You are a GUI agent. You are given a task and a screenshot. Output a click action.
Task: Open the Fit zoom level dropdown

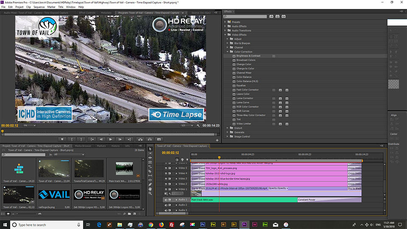(30, 126)
